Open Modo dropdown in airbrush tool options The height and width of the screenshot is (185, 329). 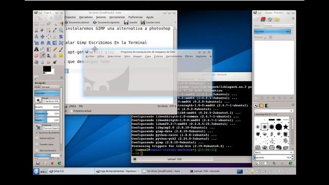point(50,87)
